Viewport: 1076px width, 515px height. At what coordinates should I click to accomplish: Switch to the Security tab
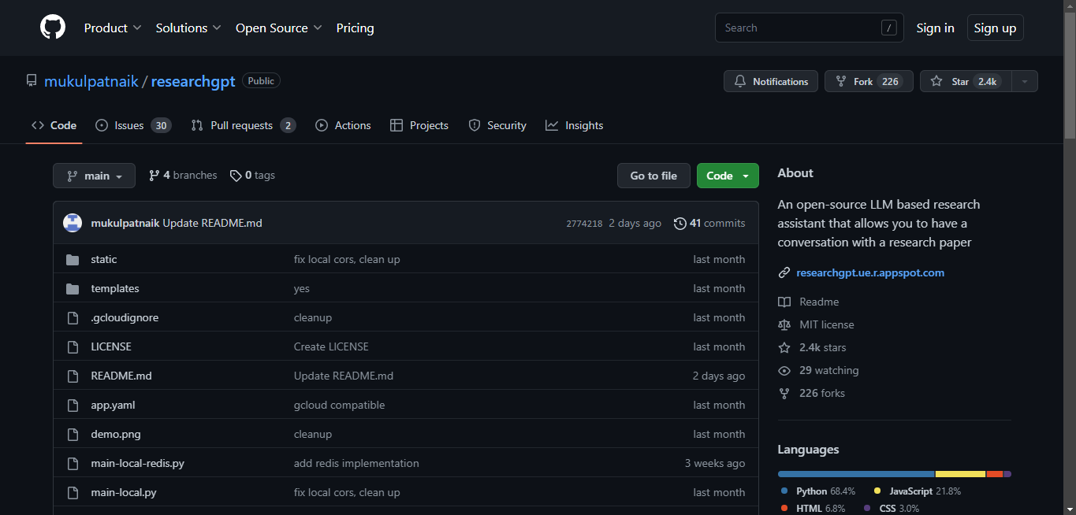[x=497, y=125]
